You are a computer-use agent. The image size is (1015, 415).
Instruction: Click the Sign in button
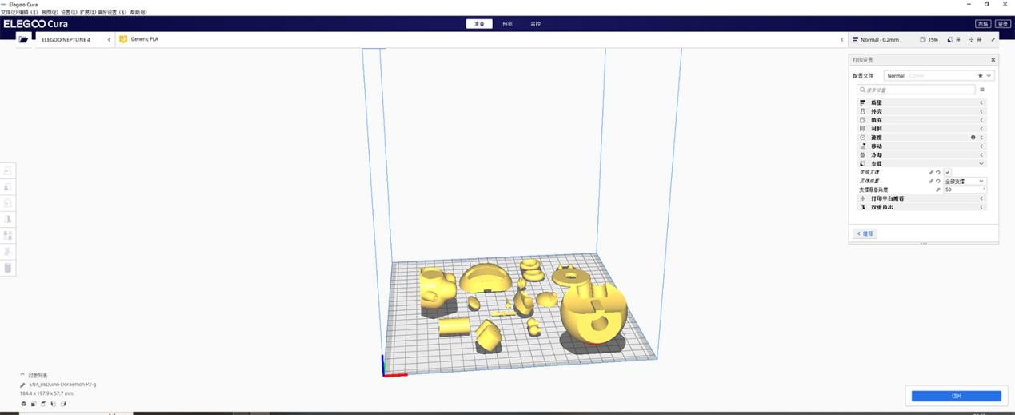click(x=1002, y=24)
